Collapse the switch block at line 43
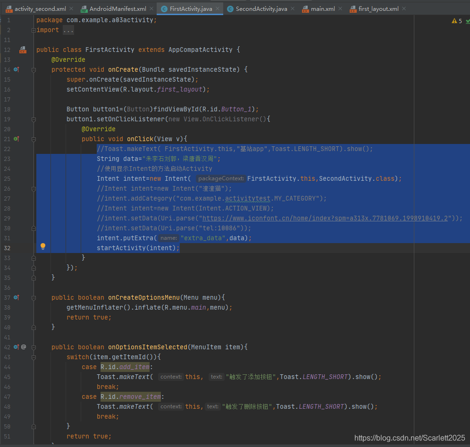Image resolution: width=470 pixels, height=447 pixels. point(34,357)
